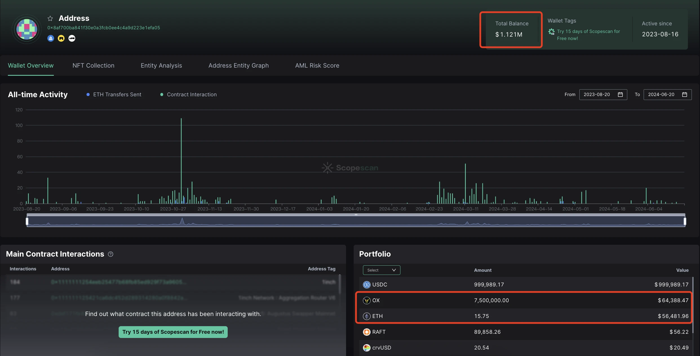Click the OX token icon in portfolio

tap(367, 300)
